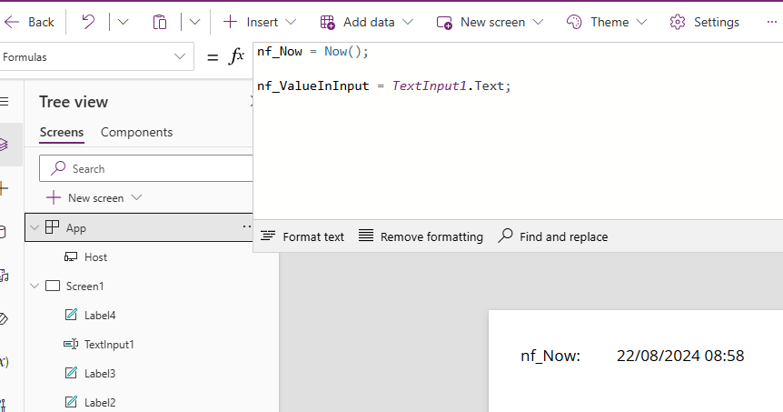Open paste options dropdown arrow
Screen dimensions: 783x412
pyautogui.click(x=194, y=22)
